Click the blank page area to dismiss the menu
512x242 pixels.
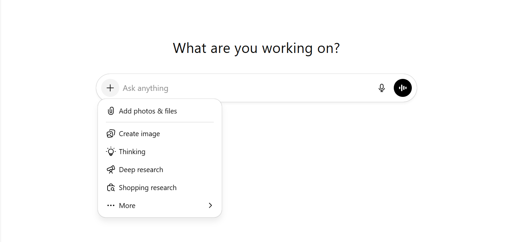334,166
